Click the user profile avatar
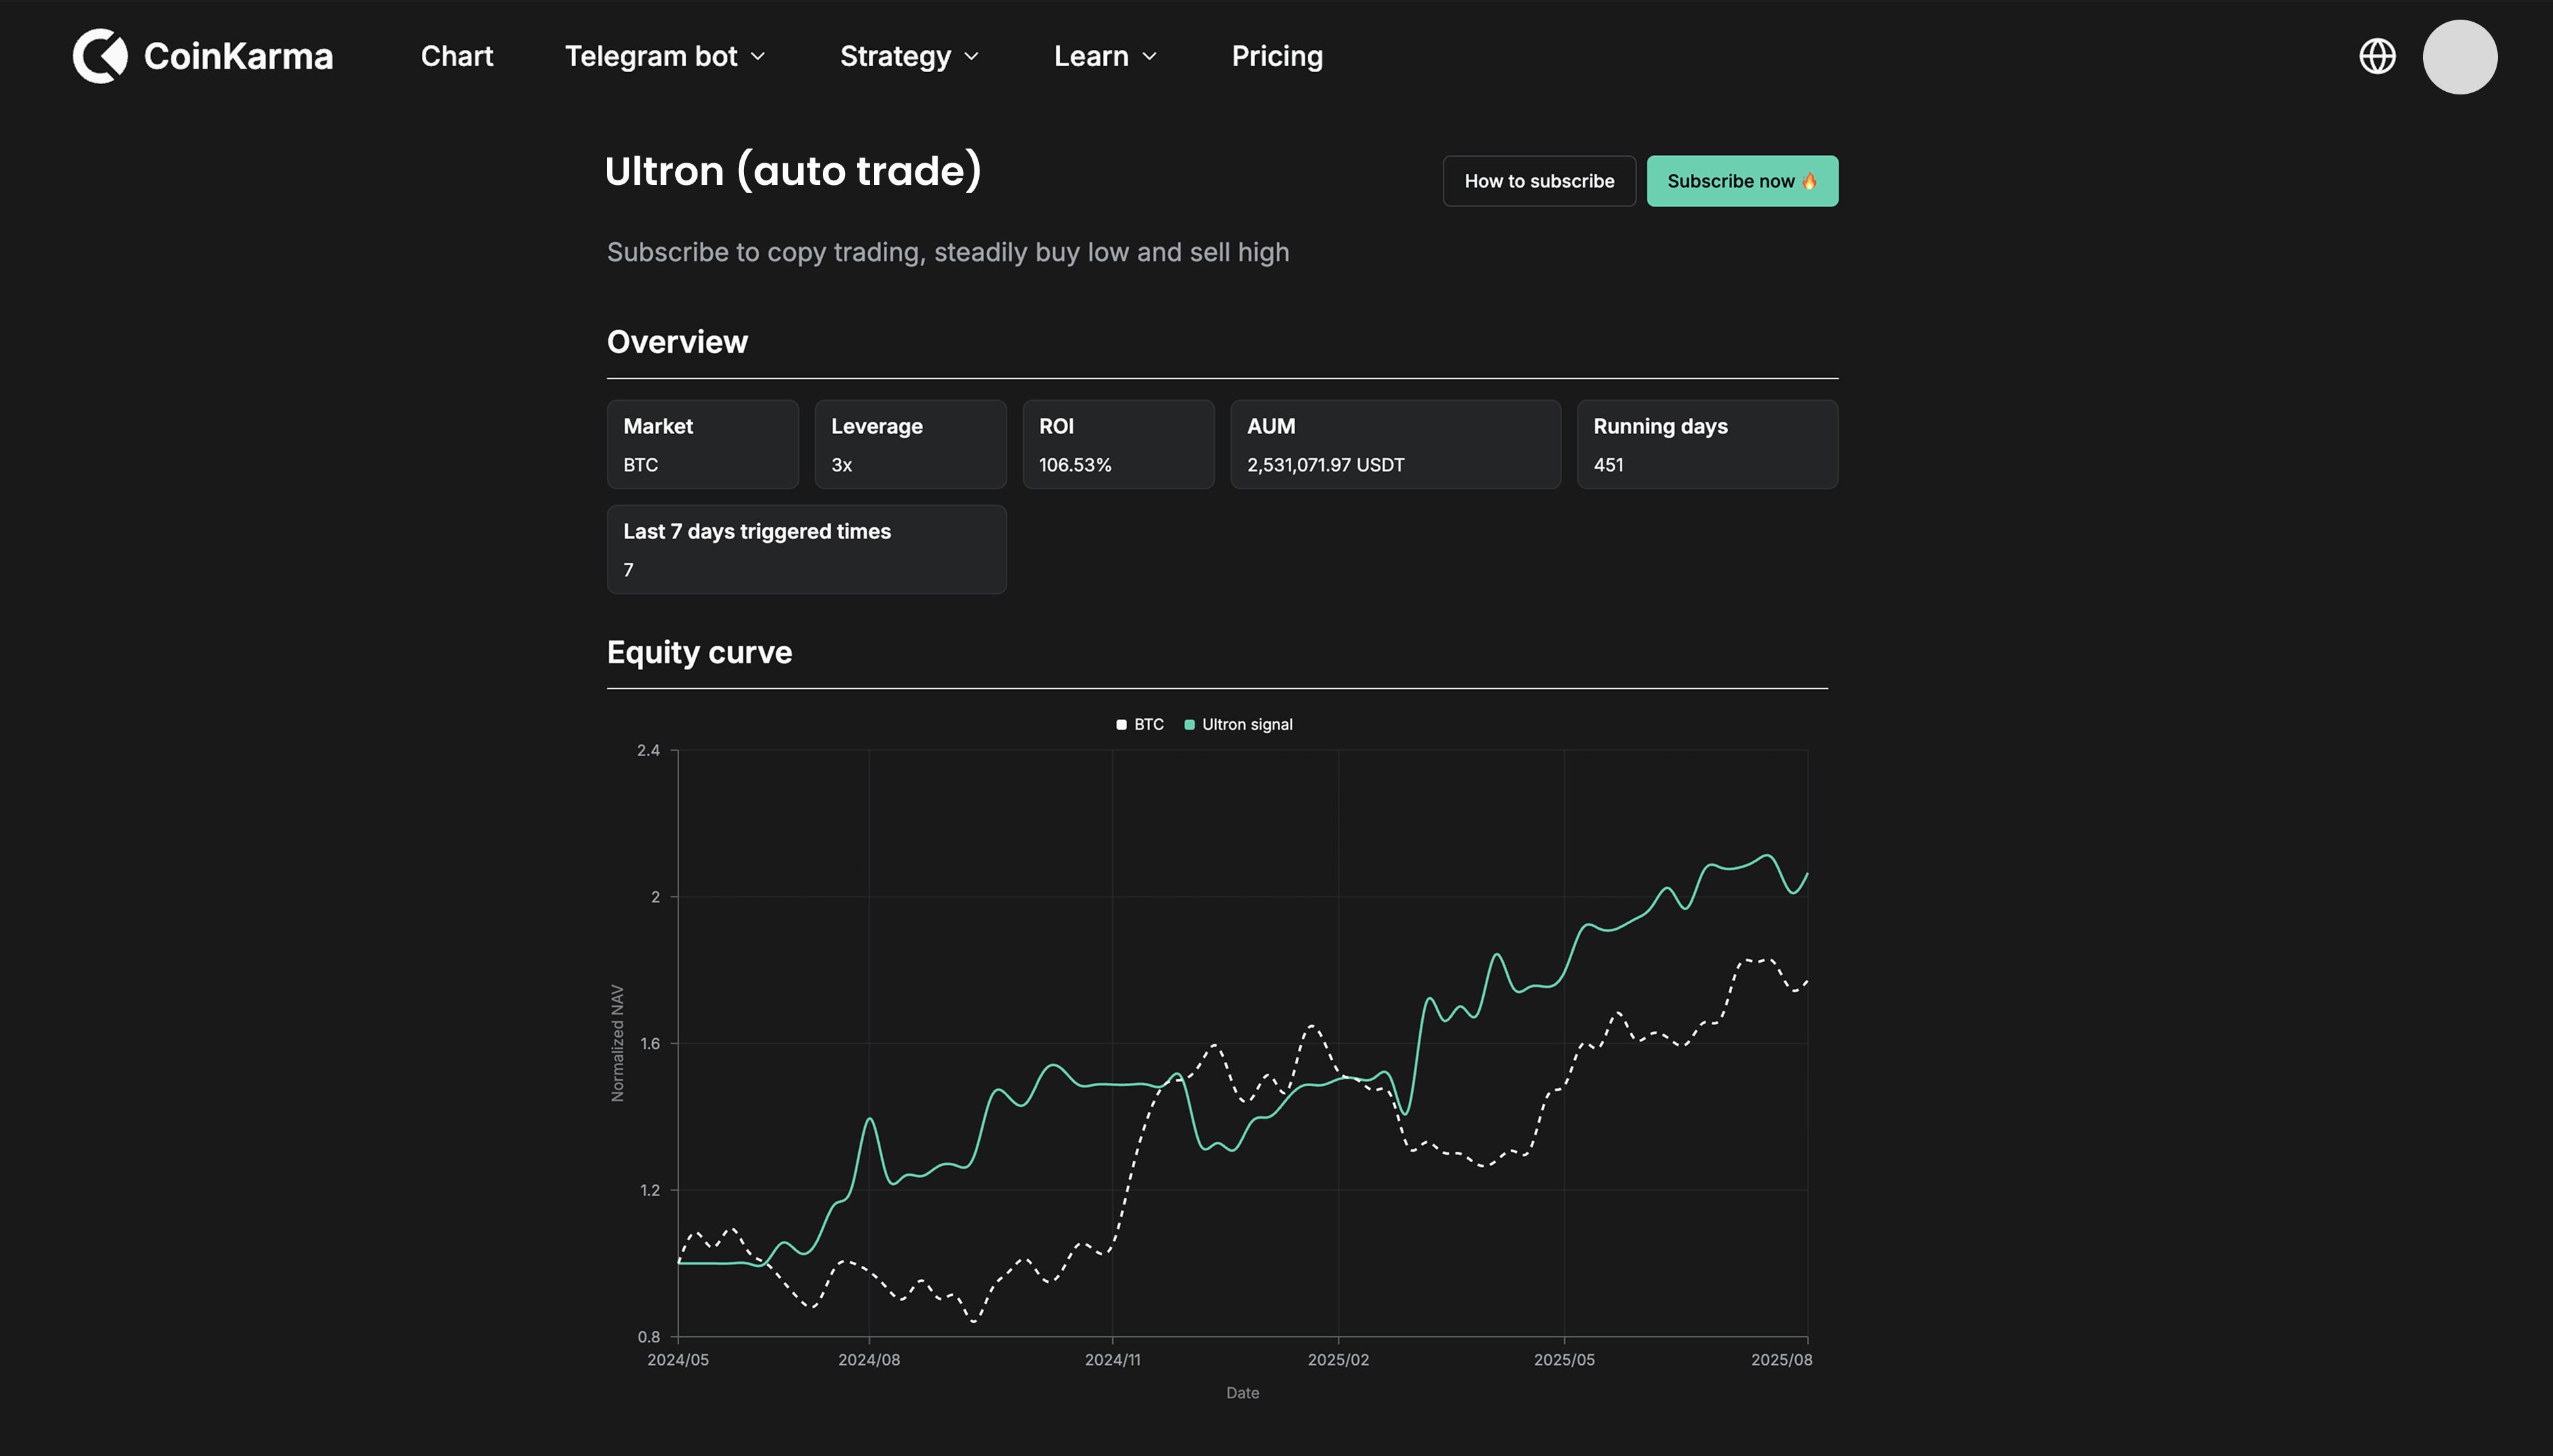2553x1456 pixels. point(2459,57)
